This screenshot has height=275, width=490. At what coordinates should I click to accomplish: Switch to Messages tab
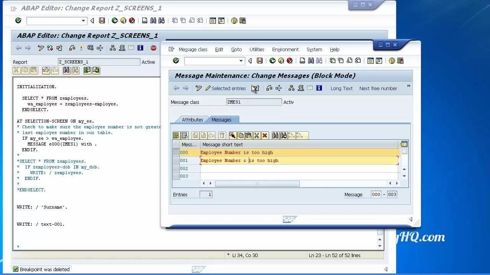tap(221, 120)
